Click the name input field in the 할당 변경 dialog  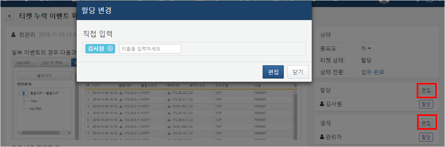click(150, 48)
